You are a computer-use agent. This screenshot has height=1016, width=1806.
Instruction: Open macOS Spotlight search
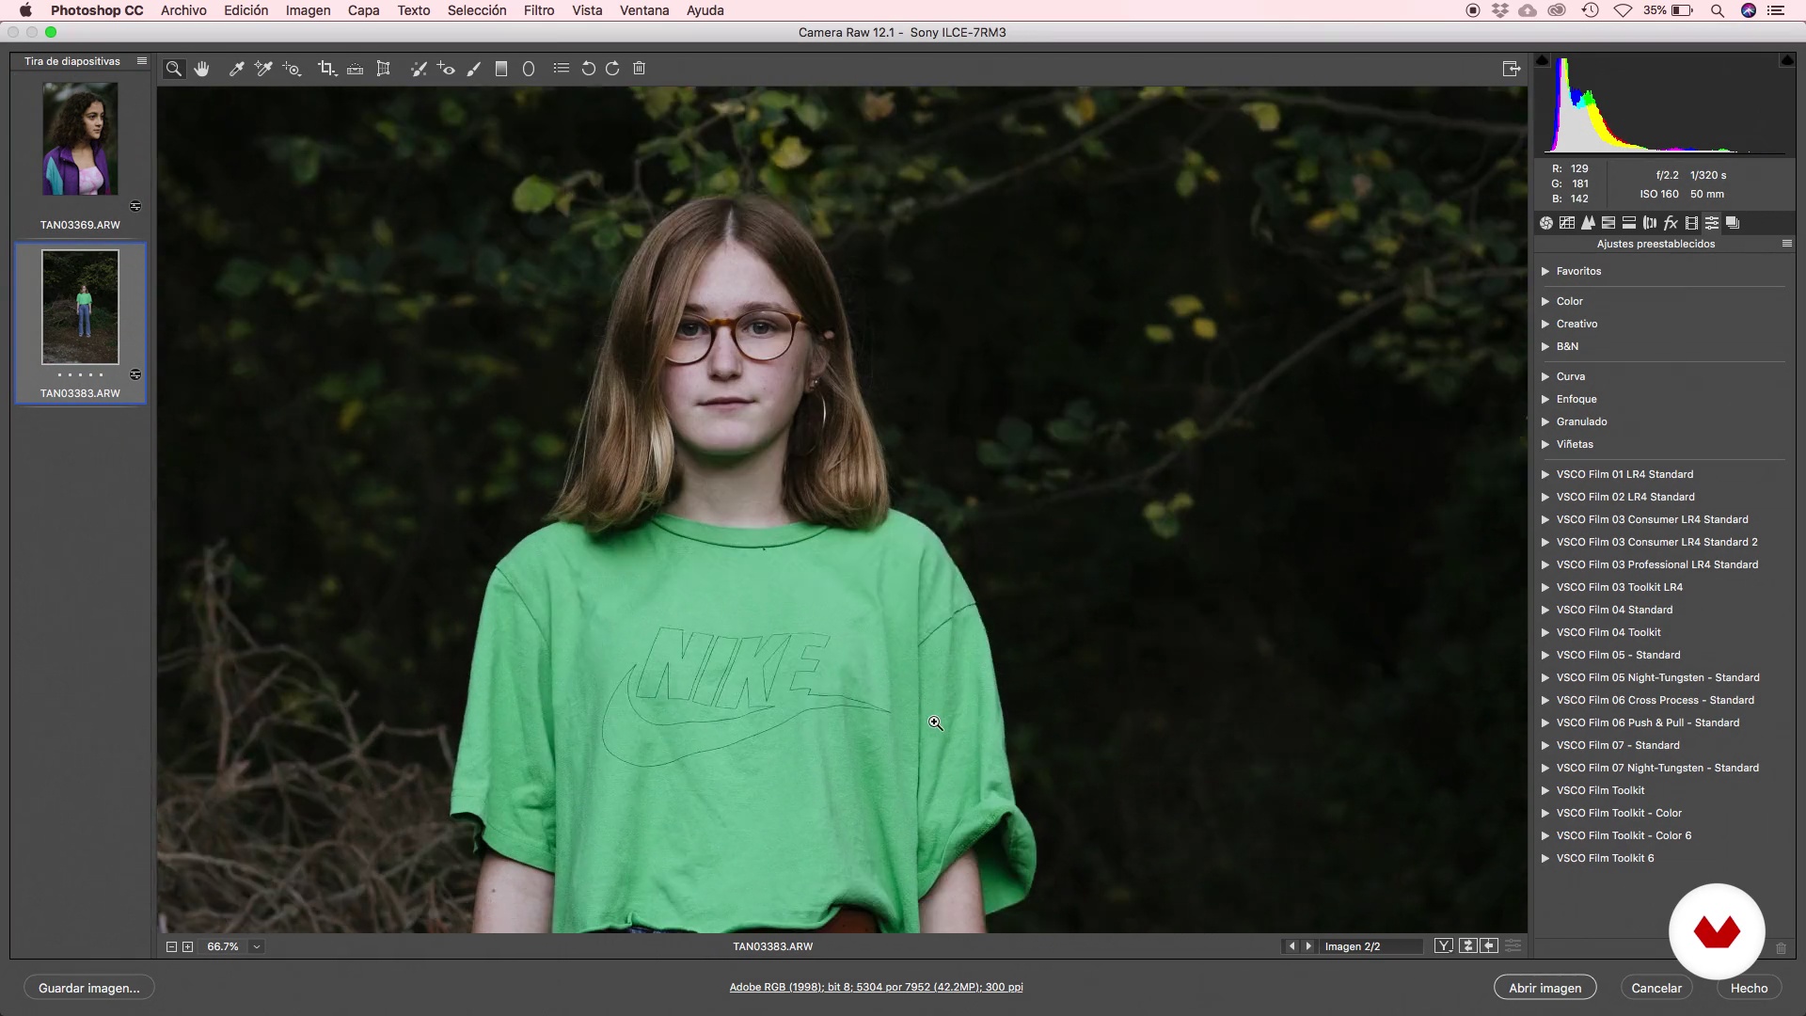click(1717, 10)
